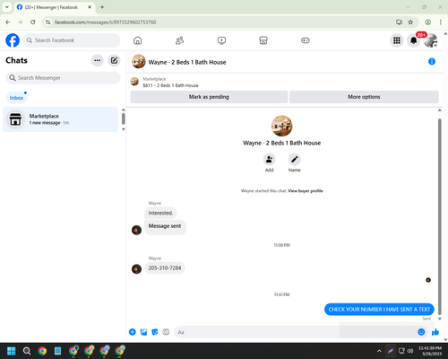Open the Gaming icon in top navigation
Image resolution: width=448 pixels, height=359 pixels.
click(306, 40)
